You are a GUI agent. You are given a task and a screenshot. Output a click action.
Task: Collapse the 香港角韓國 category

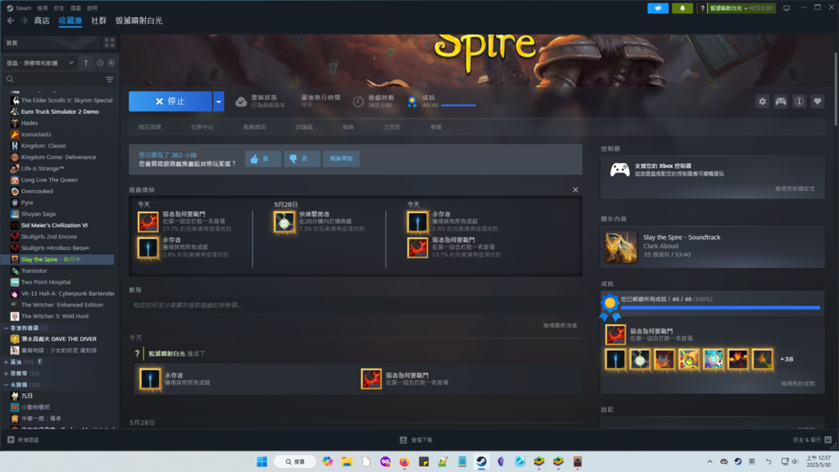7,328
